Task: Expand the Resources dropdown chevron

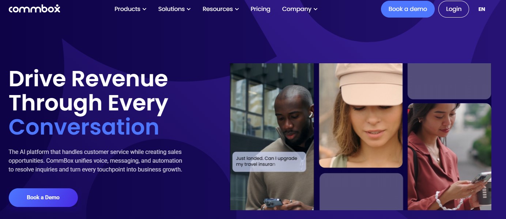Action: point(237,9)
